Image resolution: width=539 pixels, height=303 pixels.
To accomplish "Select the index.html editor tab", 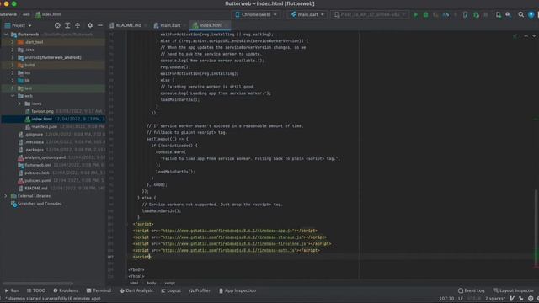I will [210, 25].
